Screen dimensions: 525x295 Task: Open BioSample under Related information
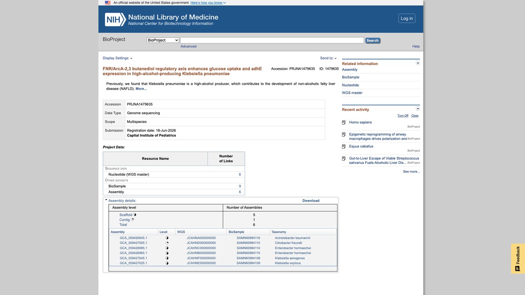click(x=351, y=77)
